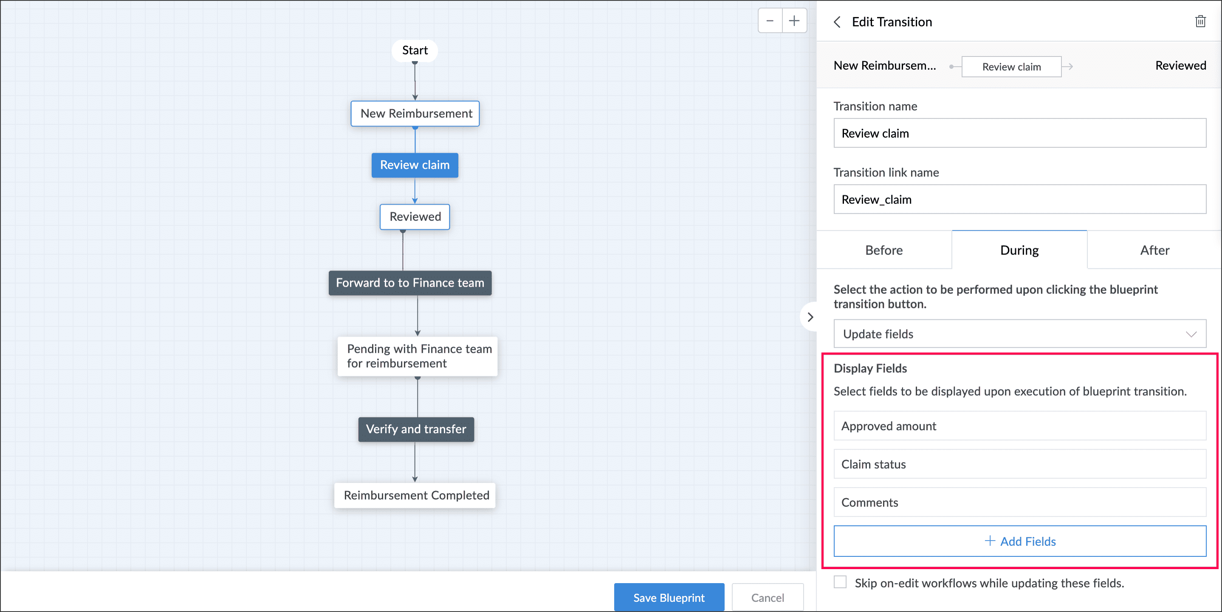
Task: Collapse side panel with the chevron arrow
Action: point(810,317)
